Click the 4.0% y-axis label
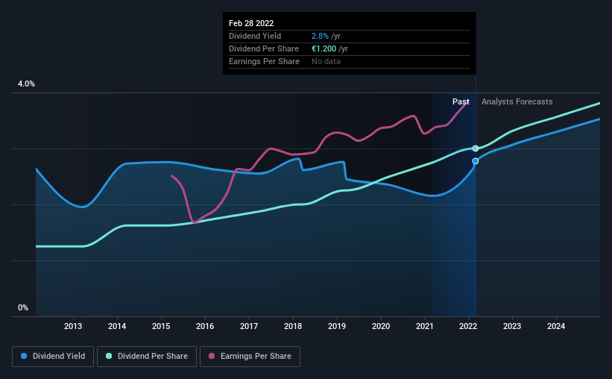This screenshot has height=379, width=612. click(26, 84)
